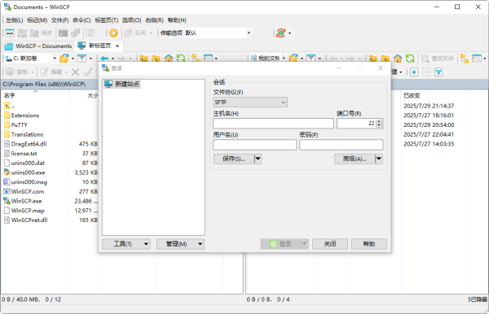Go to parent directory in right panel
Screen dimensions: 489x314
[372, 59]
